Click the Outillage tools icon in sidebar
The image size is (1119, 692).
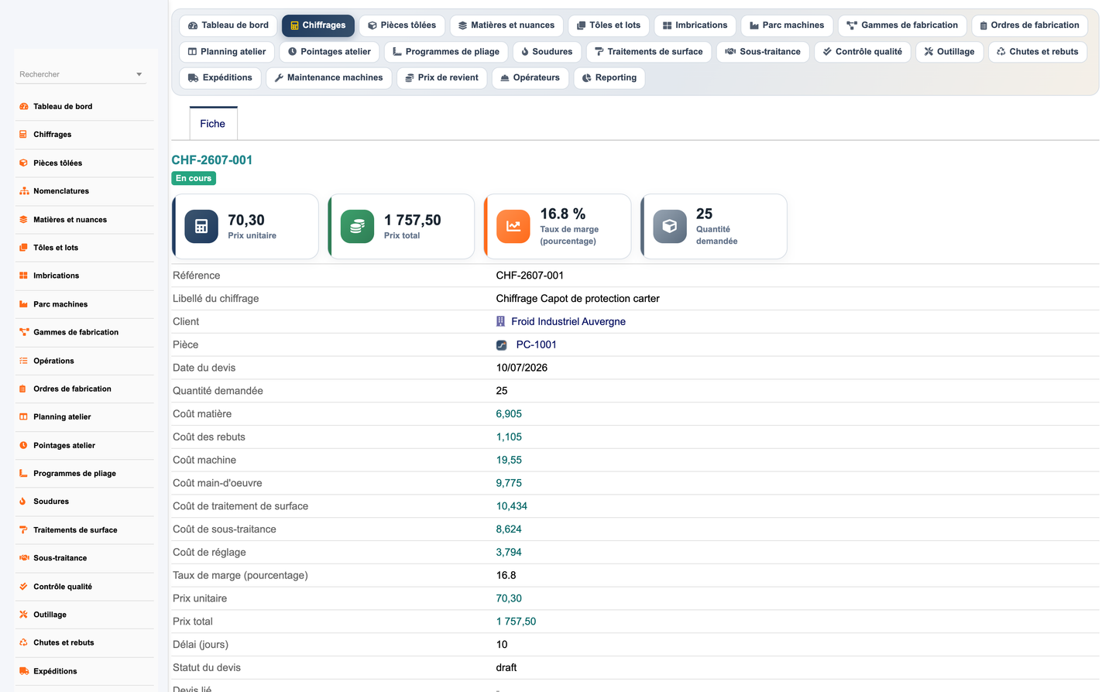pos(24,615)
